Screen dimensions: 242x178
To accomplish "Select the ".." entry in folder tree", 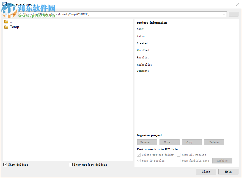I will 11,21.
